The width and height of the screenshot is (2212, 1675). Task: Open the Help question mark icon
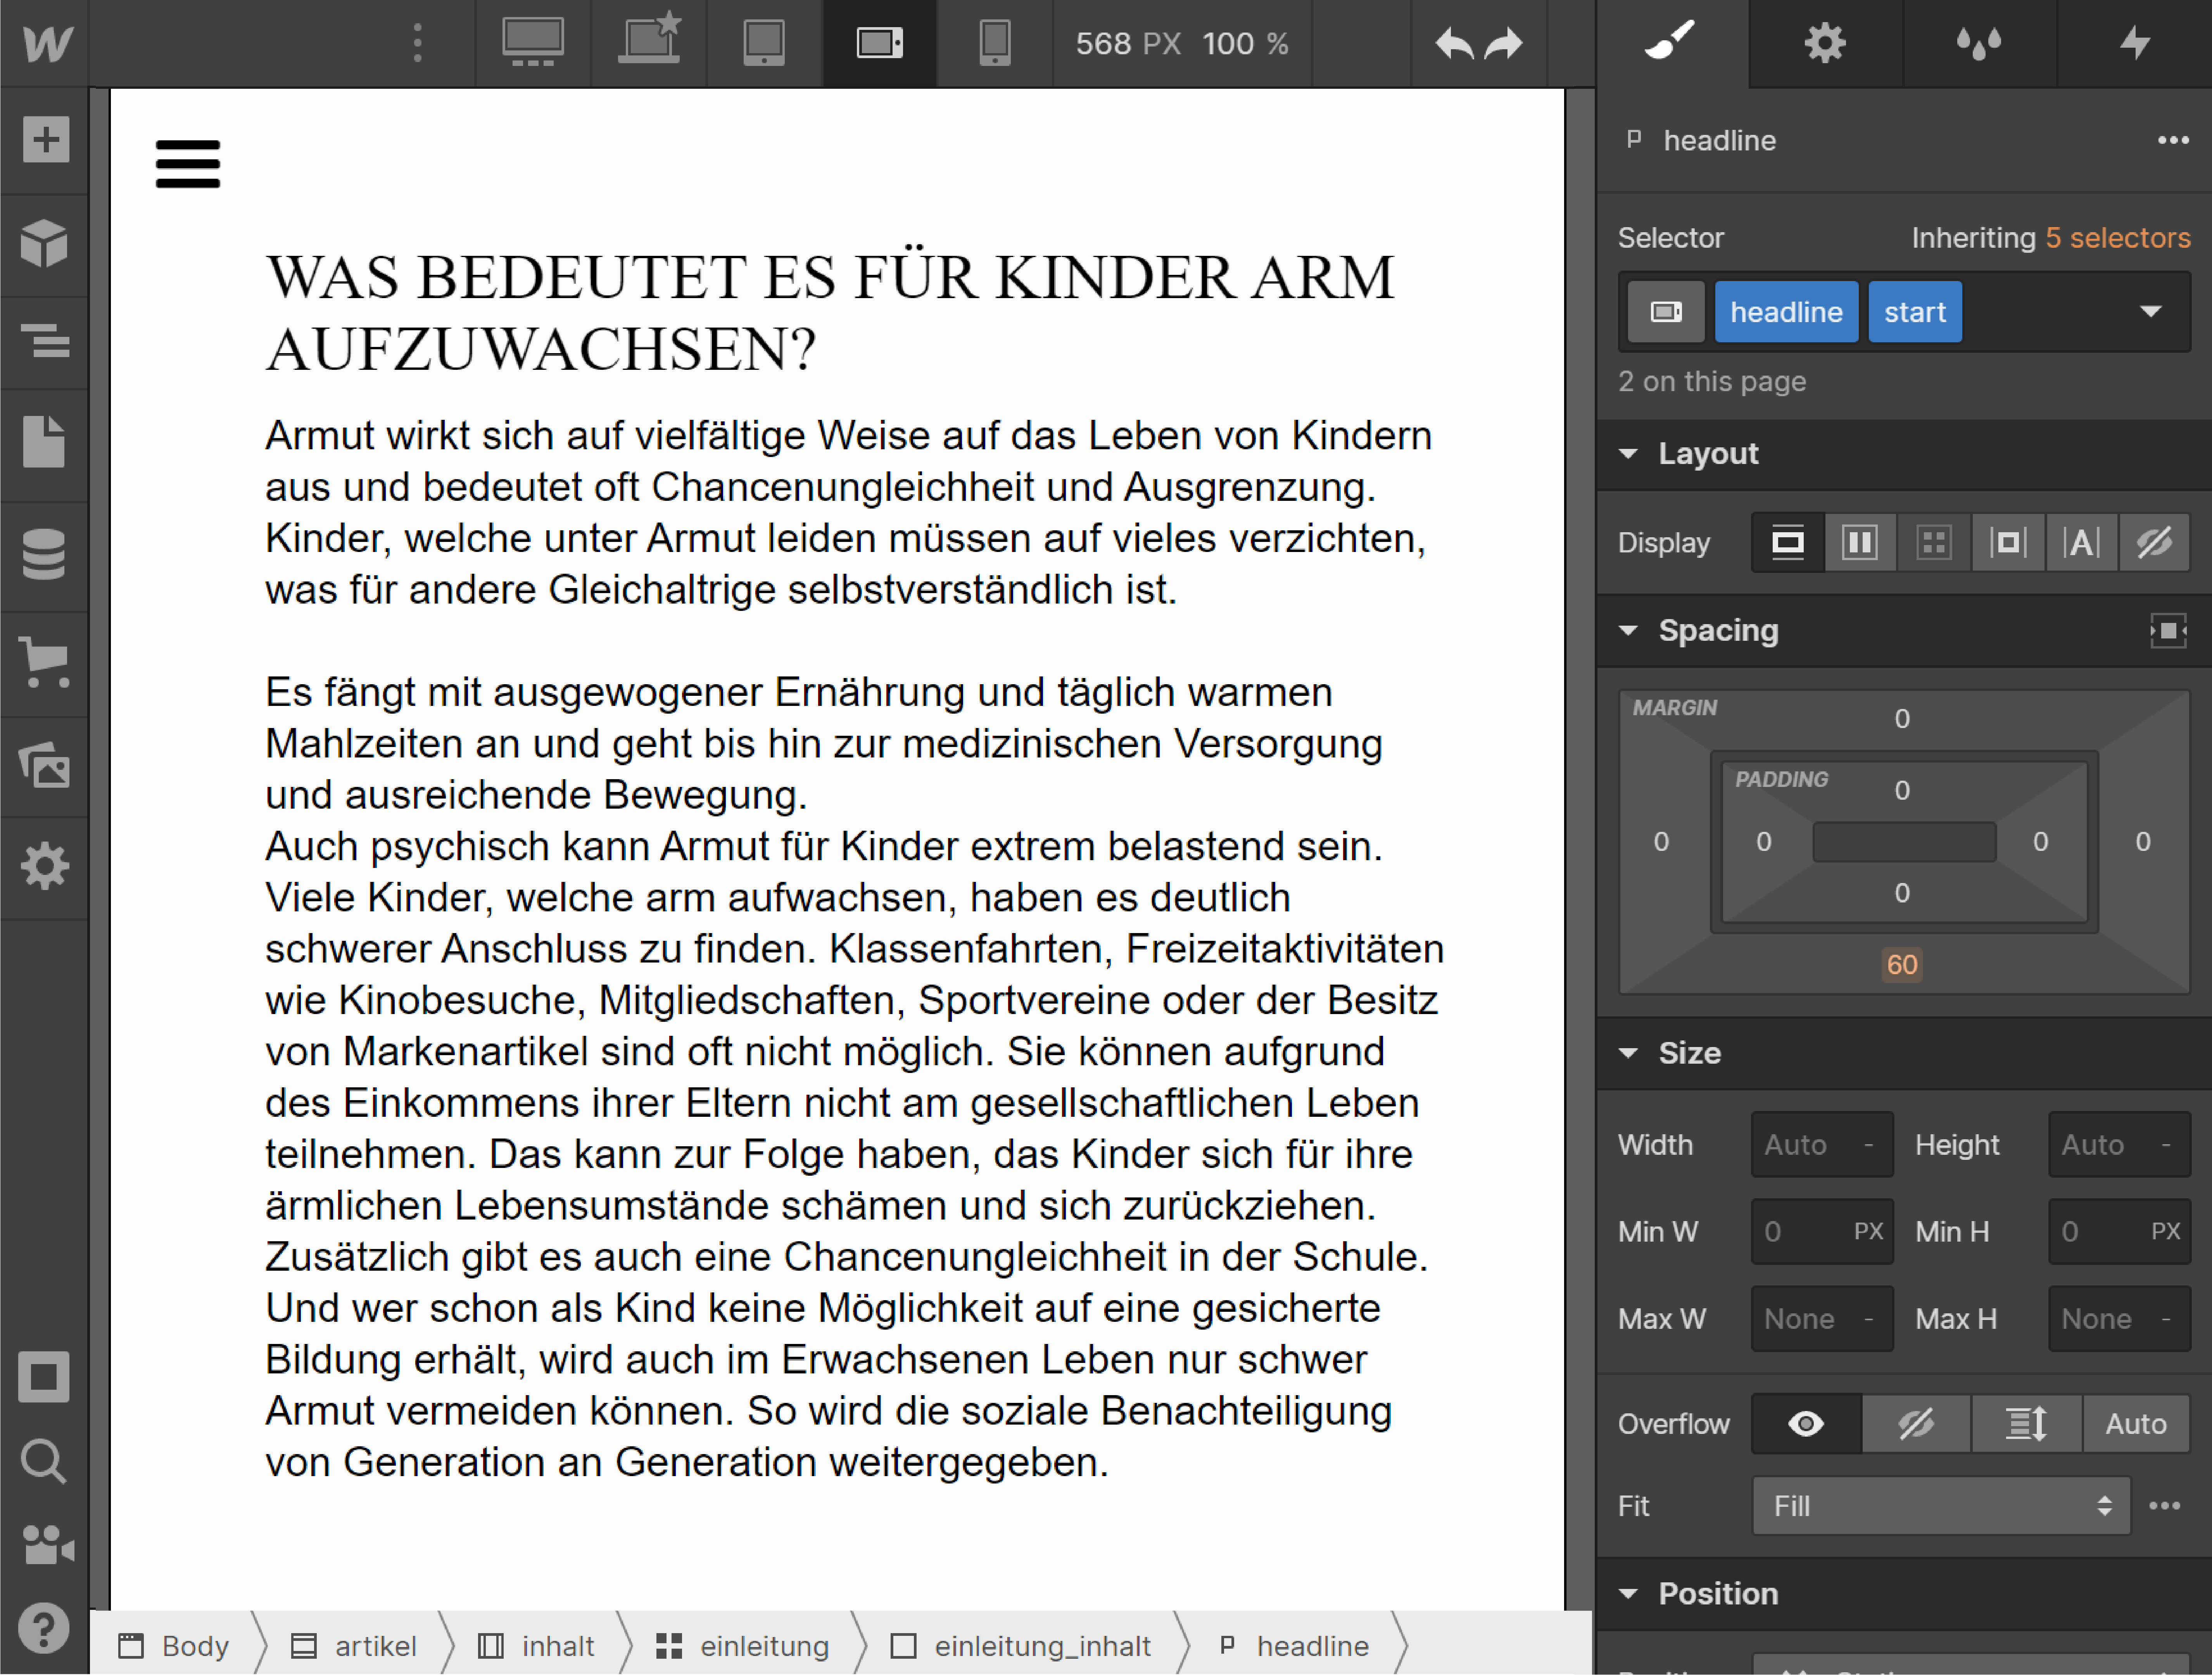[x=44, y=1628]
